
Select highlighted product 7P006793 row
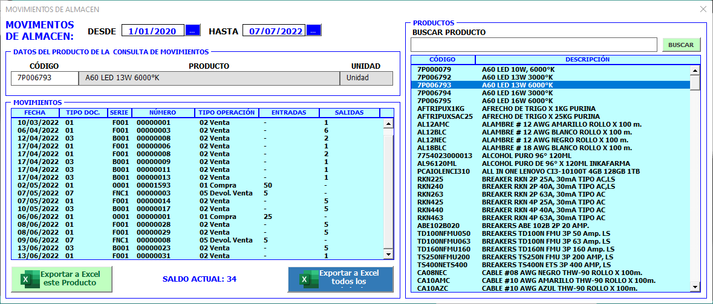(551, 85)
